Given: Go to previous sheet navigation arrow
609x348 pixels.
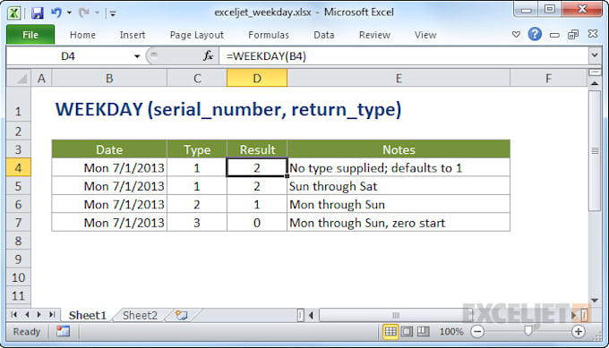Looking at the screenshot, I should click(x=27, y=315).
